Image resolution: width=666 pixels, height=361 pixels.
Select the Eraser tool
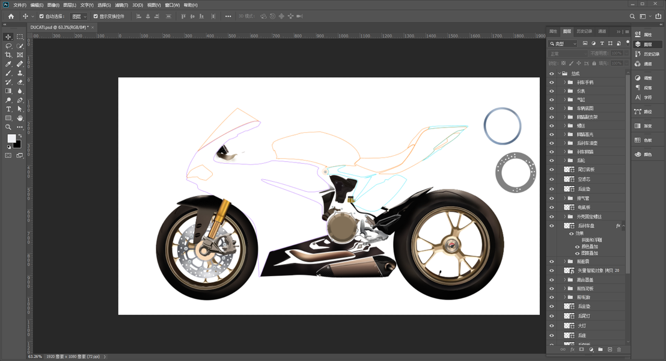point(20,82)
